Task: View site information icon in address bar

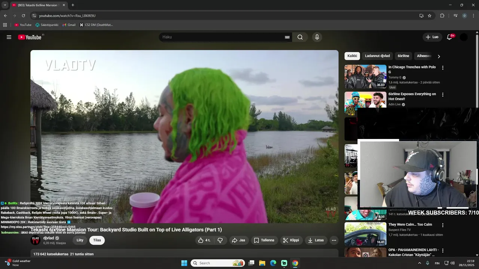Action: [x=34, y=16]
